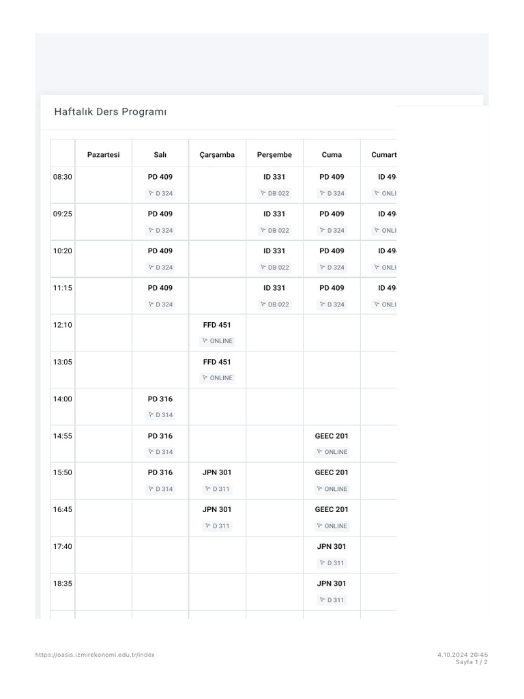The width and height of the screenshot is (524, 699).
Task: Click location icon of Çarşamba 15:50 D 311 badge
Action: (208, 489)
